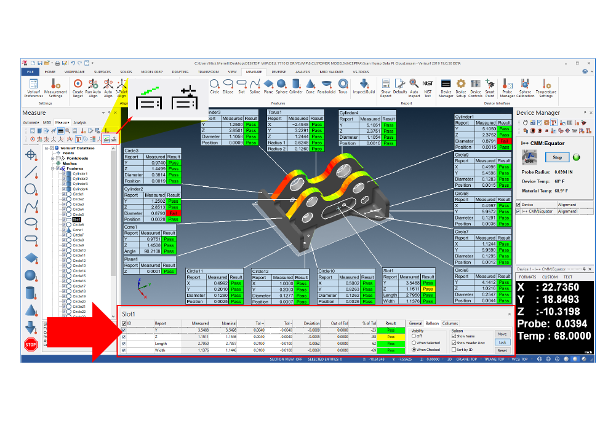
Task: Select the Cylinder feature tool
Action: (x=296, y=86)
